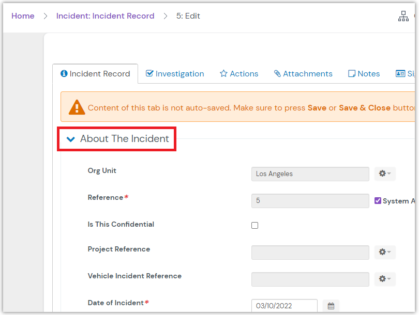Viewport: 419px width, 315px height.
Task: Open the Date of Incident calendar picker
Action: (x=331, y=306)
